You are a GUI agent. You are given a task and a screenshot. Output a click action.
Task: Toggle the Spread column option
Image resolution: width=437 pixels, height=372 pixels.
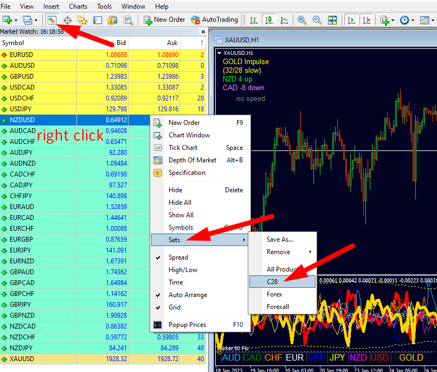point(200,257)
